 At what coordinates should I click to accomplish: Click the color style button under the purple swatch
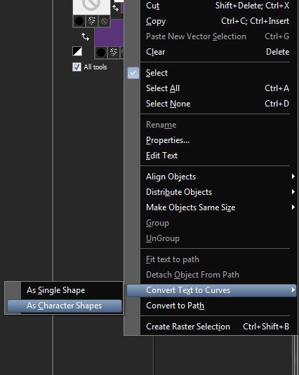click(101, 53)
